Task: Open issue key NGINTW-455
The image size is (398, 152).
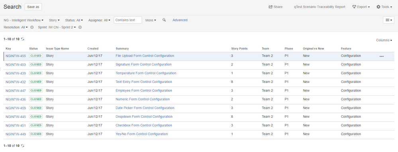Action: click(x=16, y=56)
